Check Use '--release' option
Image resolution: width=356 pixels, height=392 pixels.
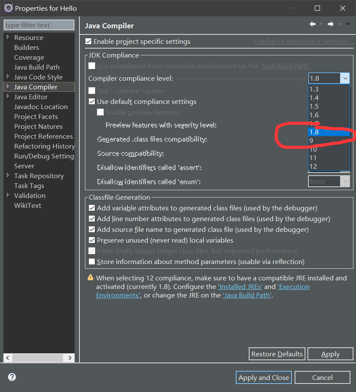click(92, 91)
